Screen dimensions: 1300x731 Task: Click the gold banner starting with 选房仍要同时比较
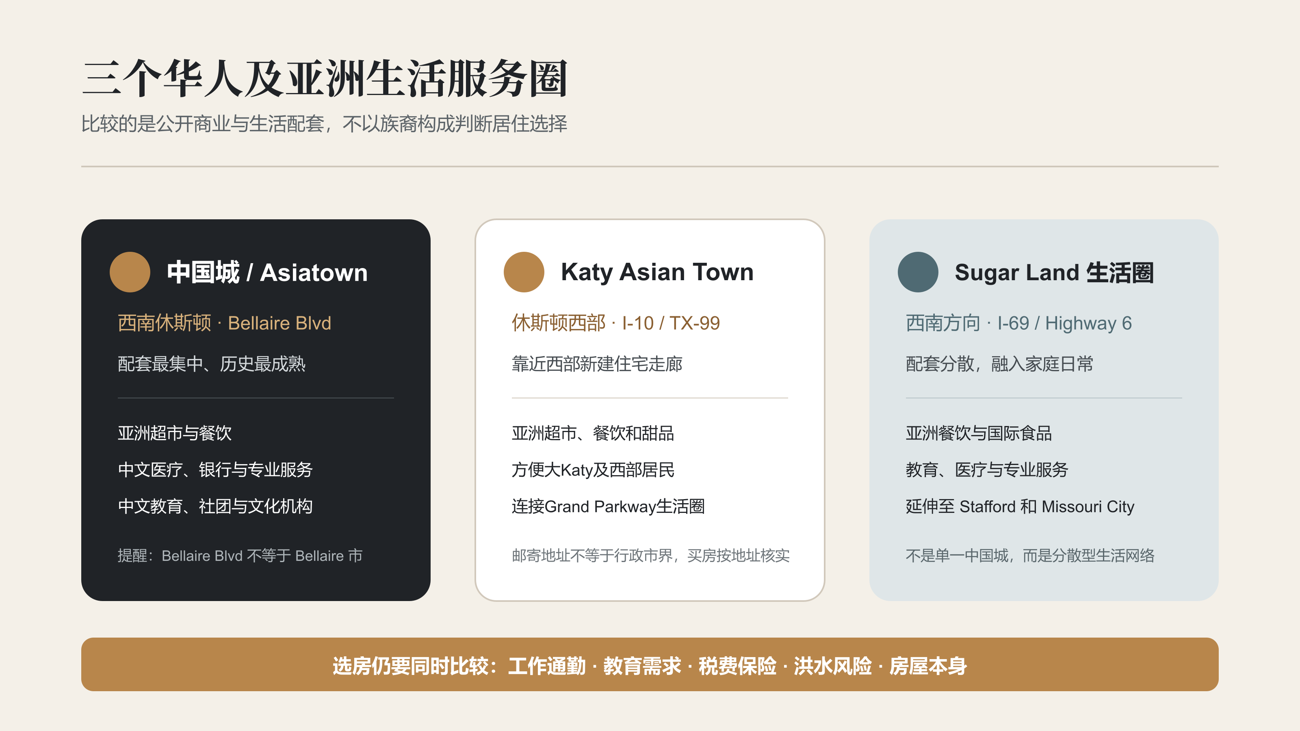650,664
